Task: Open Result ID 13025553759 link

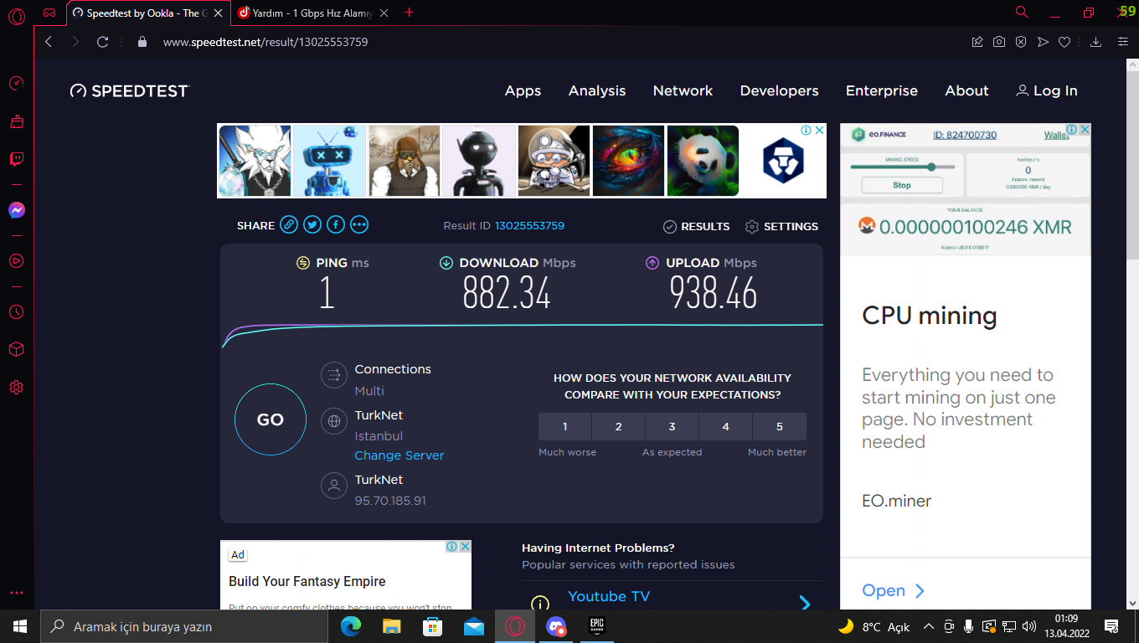Action: [529, 226]
